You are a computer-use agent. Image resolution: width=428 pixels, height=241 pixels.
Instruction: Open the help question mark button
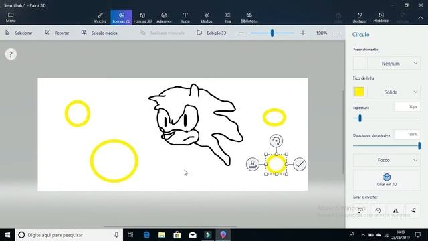(11, 54)
